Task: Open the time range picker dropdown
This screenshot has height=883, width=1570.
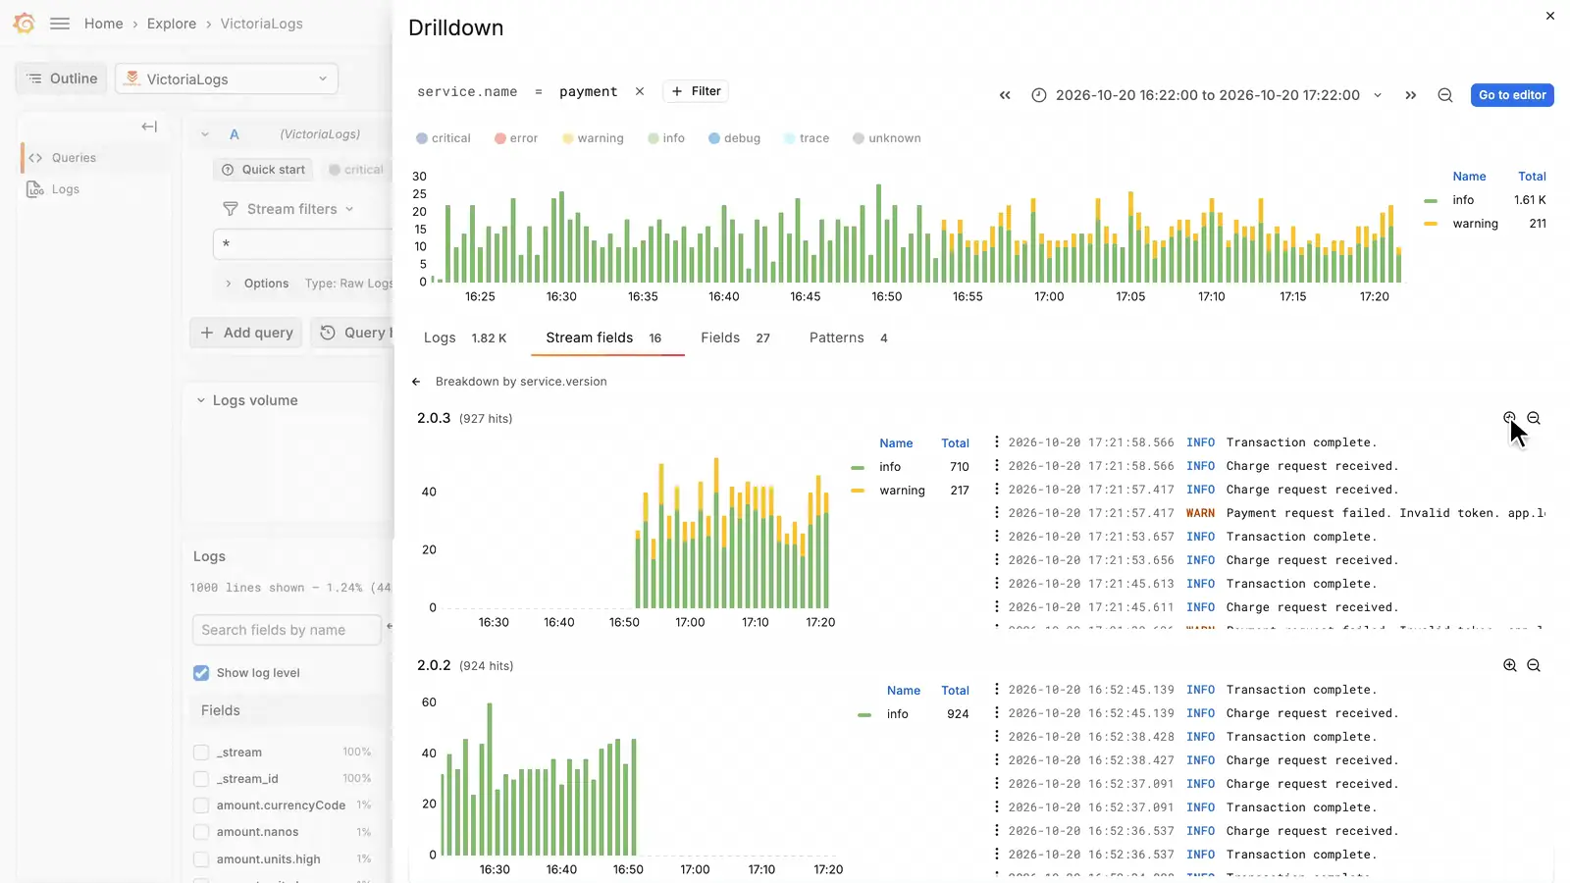Action: (1208, 95)
